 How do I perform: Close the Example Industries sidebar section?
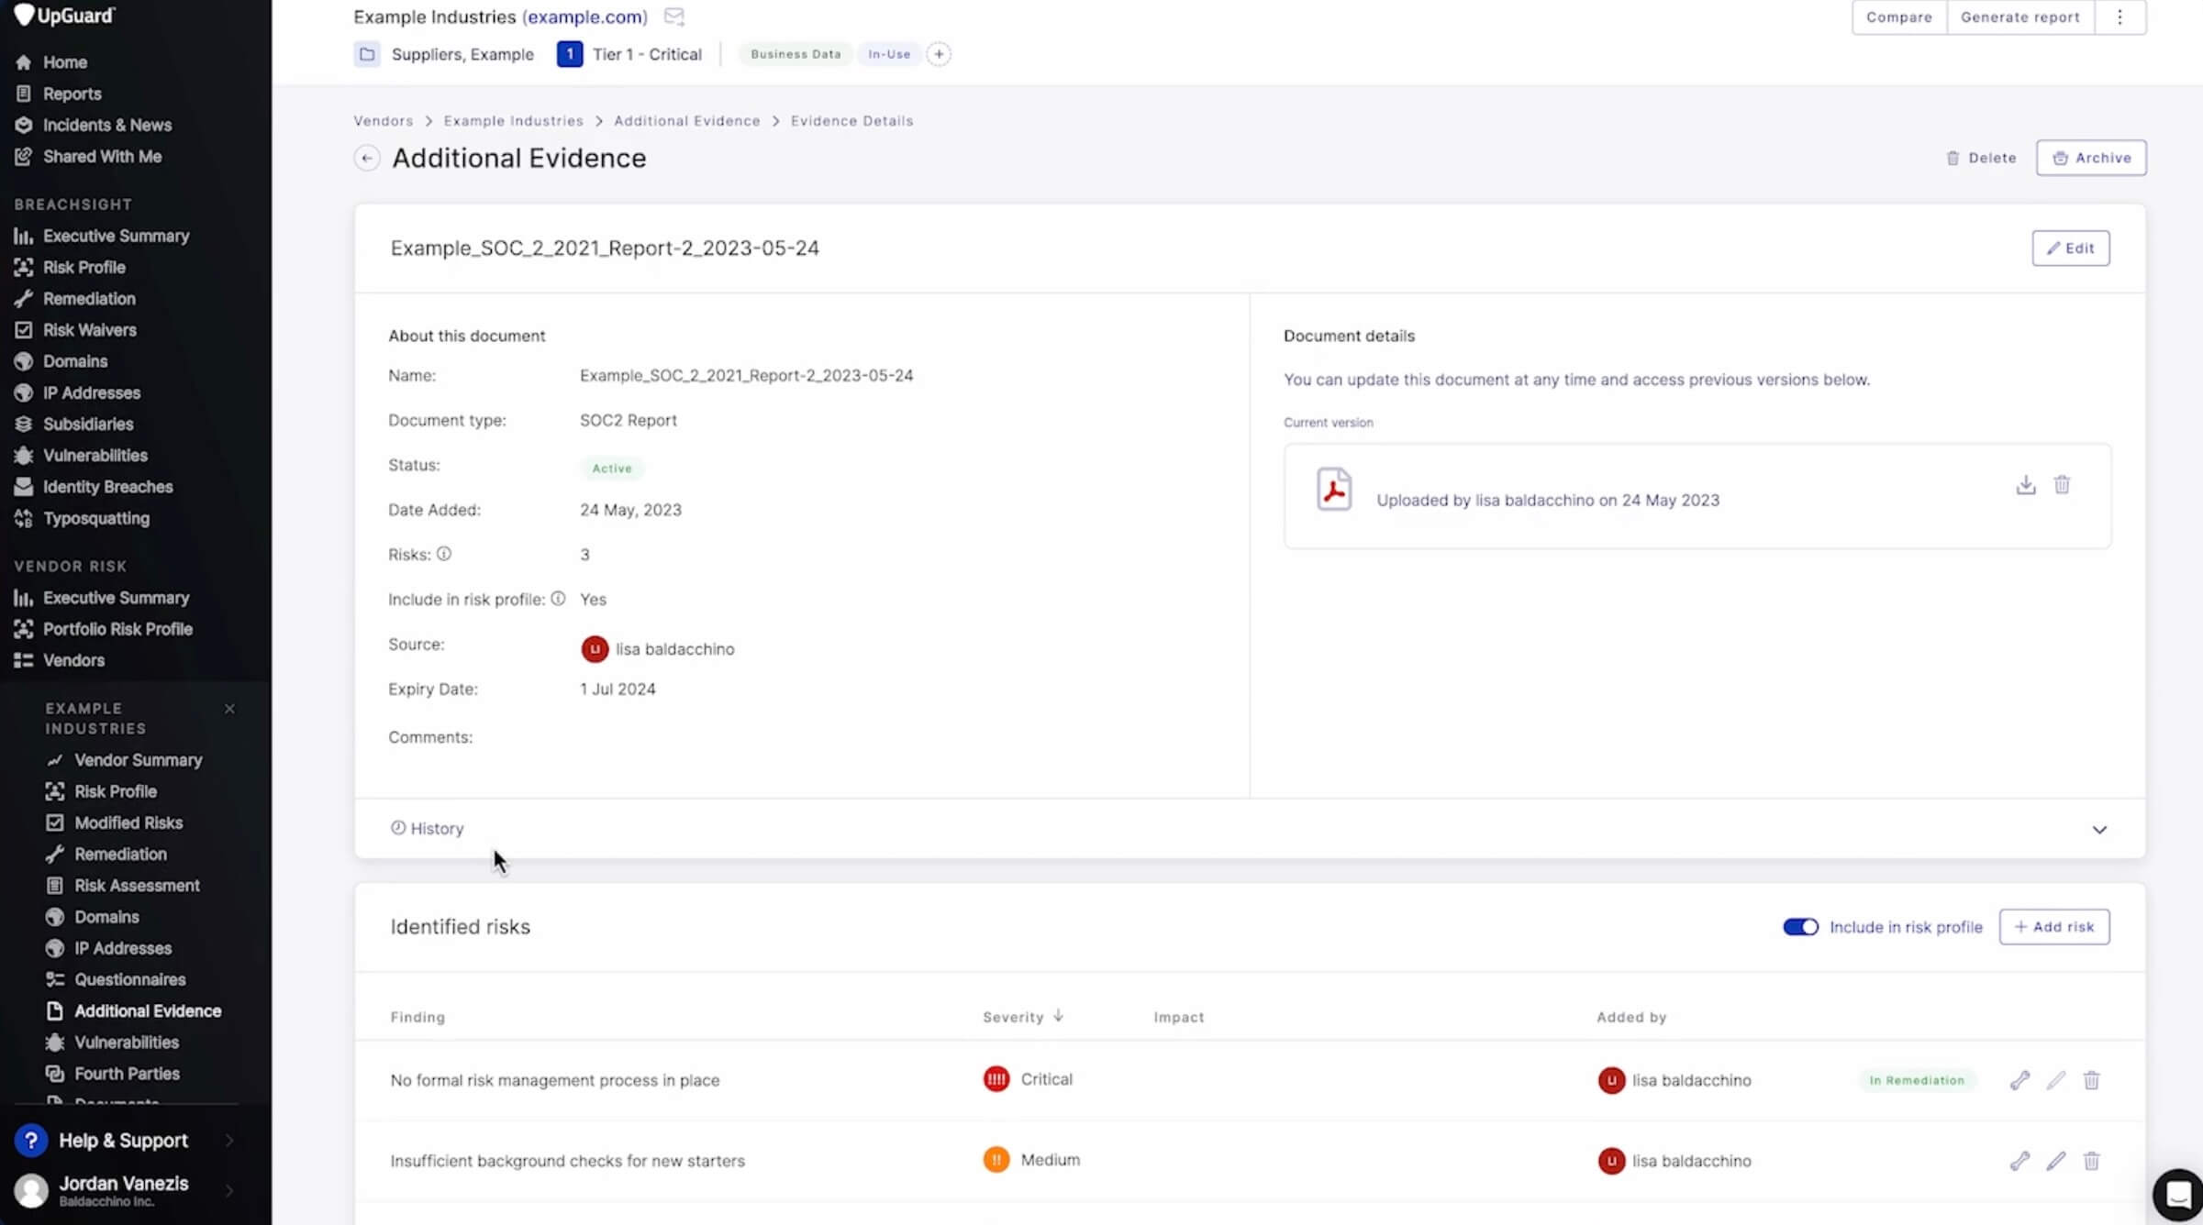pyautogui.click(x=229, y=709)
